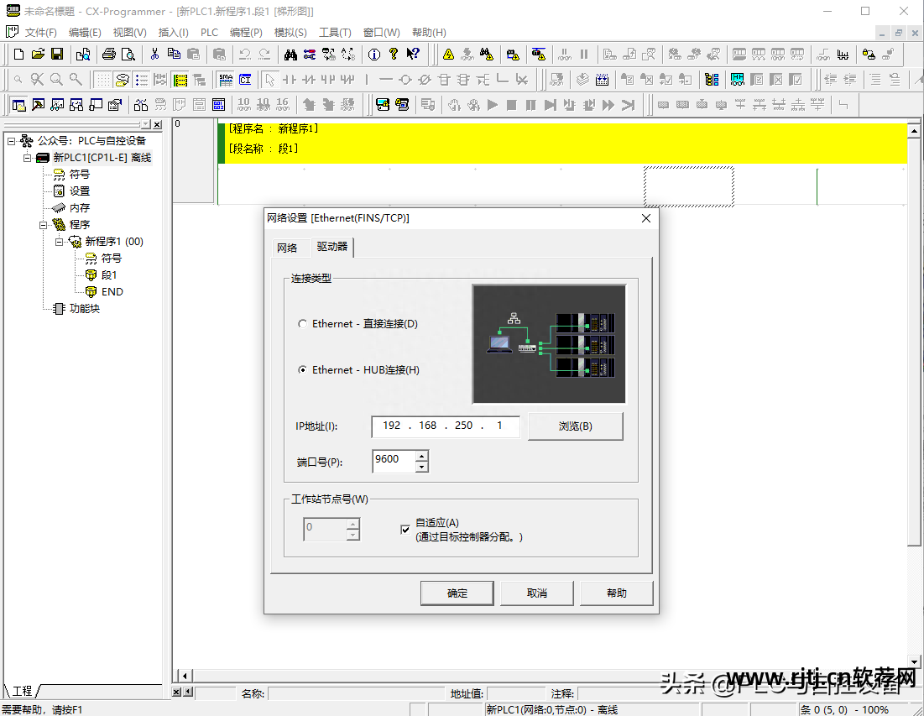Click the yellow work-online warning icon

pyautogui.click(x=448, y=55)
